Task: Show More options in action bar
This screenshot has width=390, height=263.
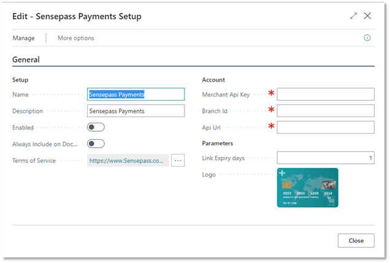Action: point(76,38)
